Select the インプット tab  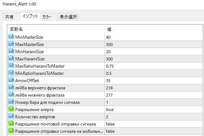click(x=30, y=16)
